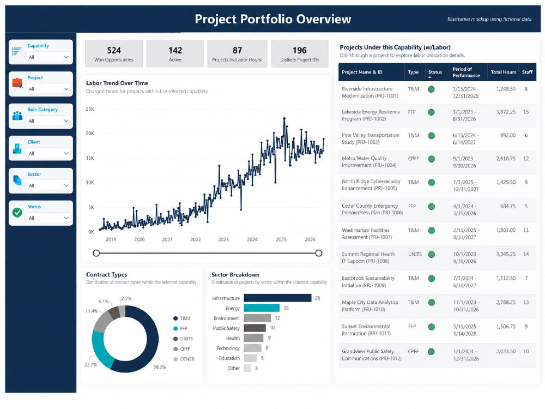The image size is (545, 409).
Task: Select the 524 Won Opportunities card
Action: pos(114,53)
